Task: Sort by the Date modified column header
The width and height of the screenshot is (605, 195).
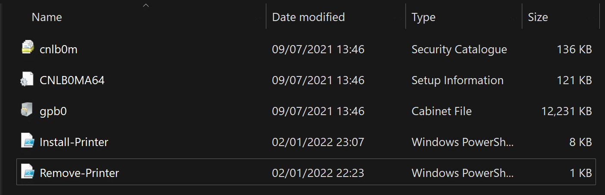Action: [309, 17]
